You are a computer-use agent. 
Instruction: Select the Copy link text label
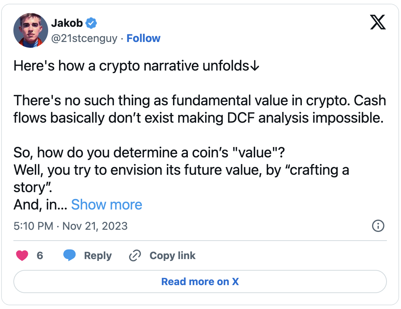click(172, 256)
